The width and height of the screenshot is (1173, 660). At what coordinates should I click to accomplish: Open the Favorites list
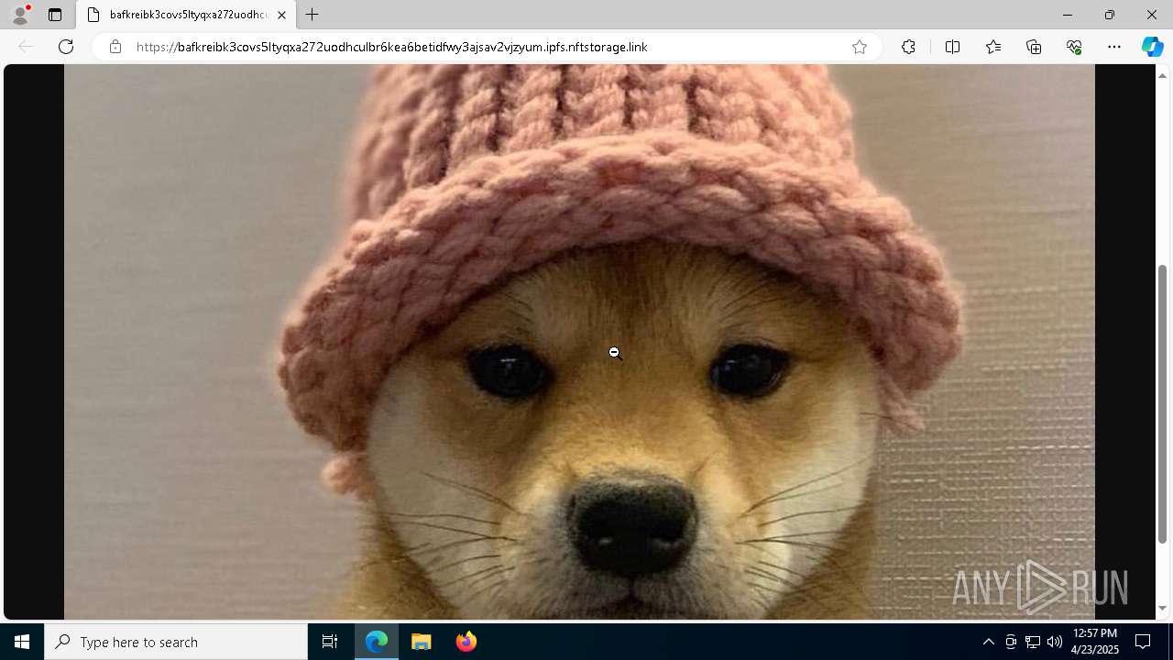(x=993, y=47)
